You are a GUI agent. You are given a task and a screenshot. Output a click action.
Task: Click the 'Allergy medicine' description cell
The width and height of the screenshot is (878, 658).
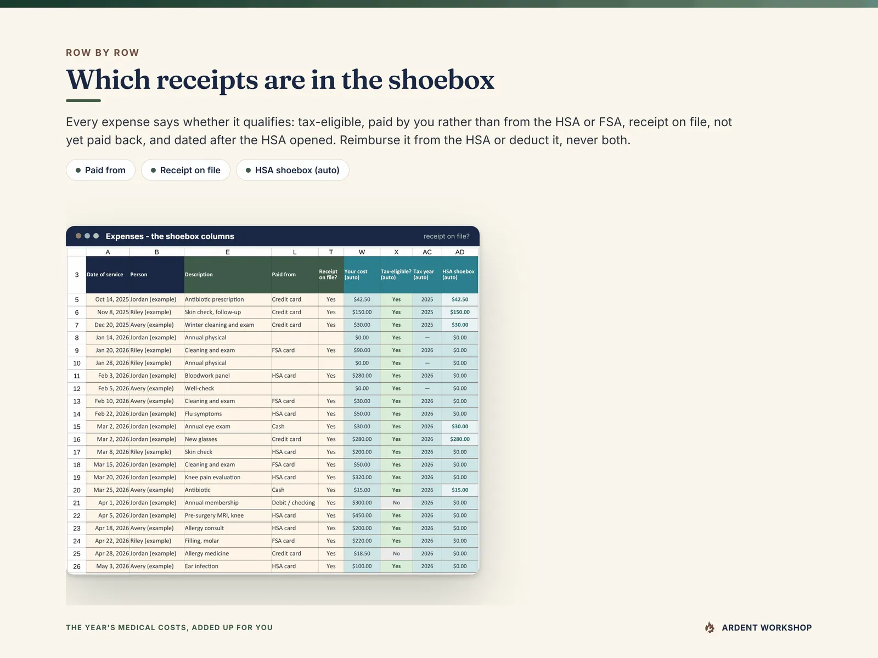click(x=228, y=553)
